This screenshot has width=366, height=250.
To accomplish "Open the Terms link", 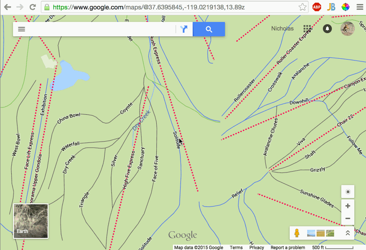I will (236, 247).
